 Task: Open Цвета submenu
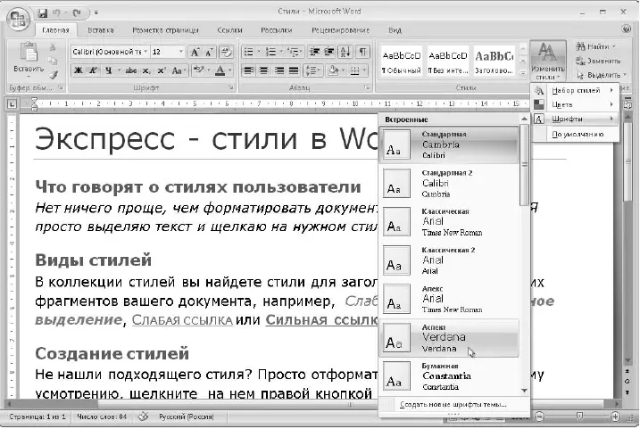coord(575,105)
